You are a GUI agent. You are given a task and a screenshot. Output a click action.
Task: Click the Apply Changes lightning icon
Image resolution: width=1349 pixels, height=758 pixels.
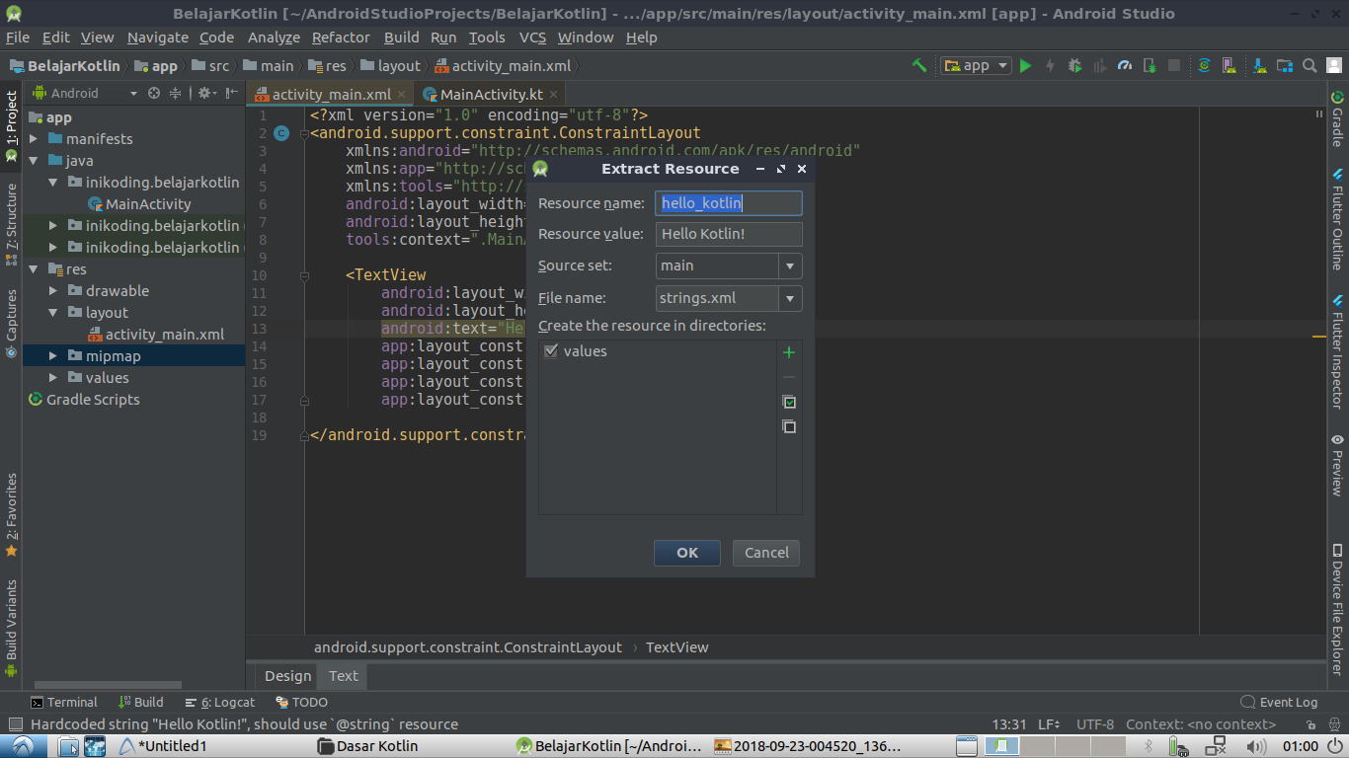point(1050,65)
